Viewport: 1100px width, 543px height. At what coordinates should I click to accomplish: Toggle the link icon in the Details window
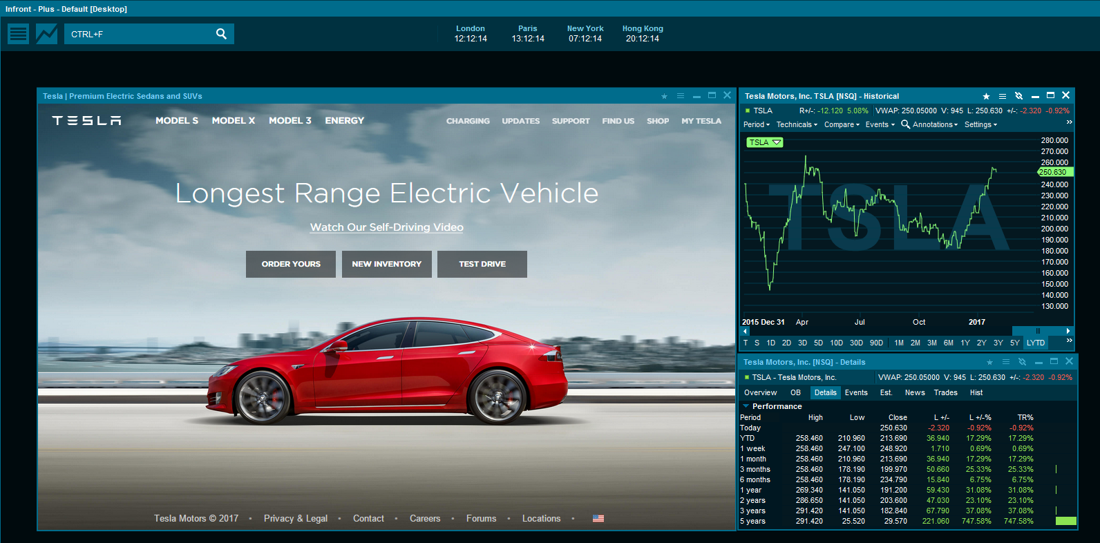click(1022, 362)
